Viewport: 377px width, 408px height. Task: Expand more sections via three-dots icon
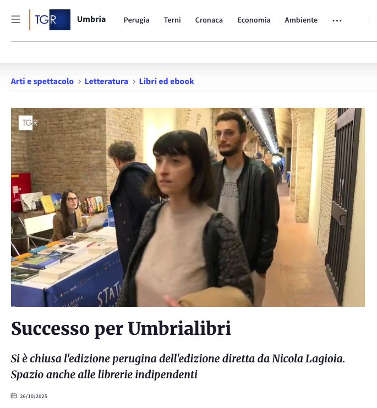coord(337,20)
